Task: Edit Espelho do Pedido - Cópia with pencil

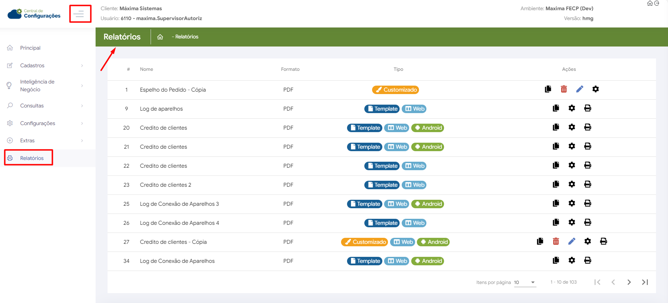Action: (579, 89)
